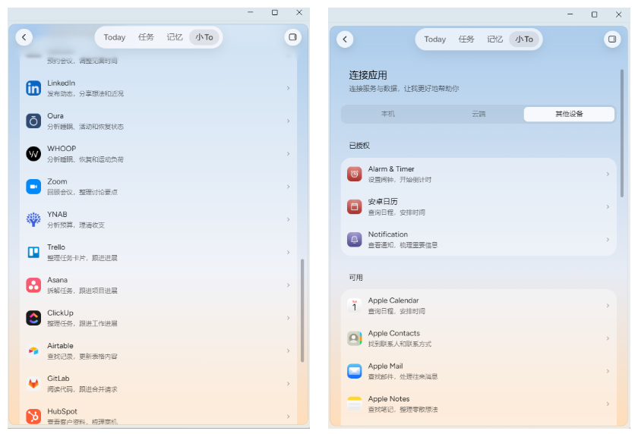Open the YNAB app name label
Image resolution: width=638 pixels, height=434 pixels.
pyautogui.click(x=58, y=215)
